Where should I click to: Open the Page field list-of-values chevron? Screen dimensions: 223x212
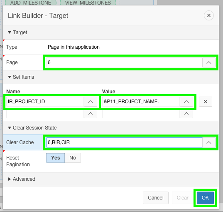[x=208, y=62]
